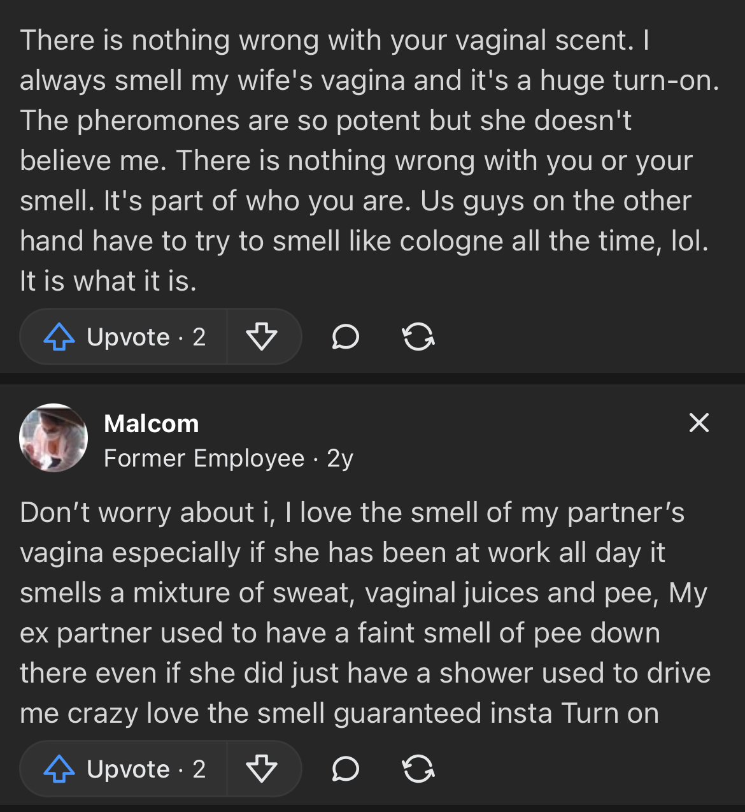Downvote Malcom's answer
The height and width of the screenshot is (812, 745).
click(262, 769)
